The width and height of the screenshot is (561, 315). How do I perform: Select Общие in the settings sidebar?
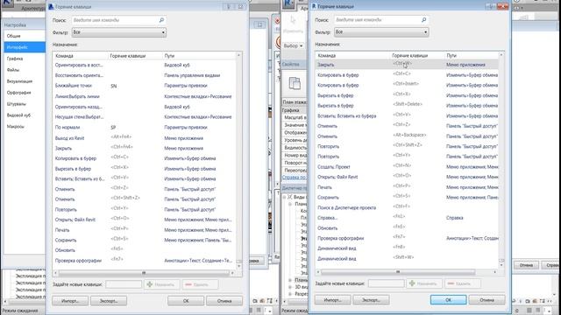coord(25,36)
